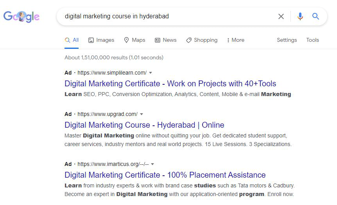
Task: Open '100% Placement Assistance' ad link
Action: (165, 175)
